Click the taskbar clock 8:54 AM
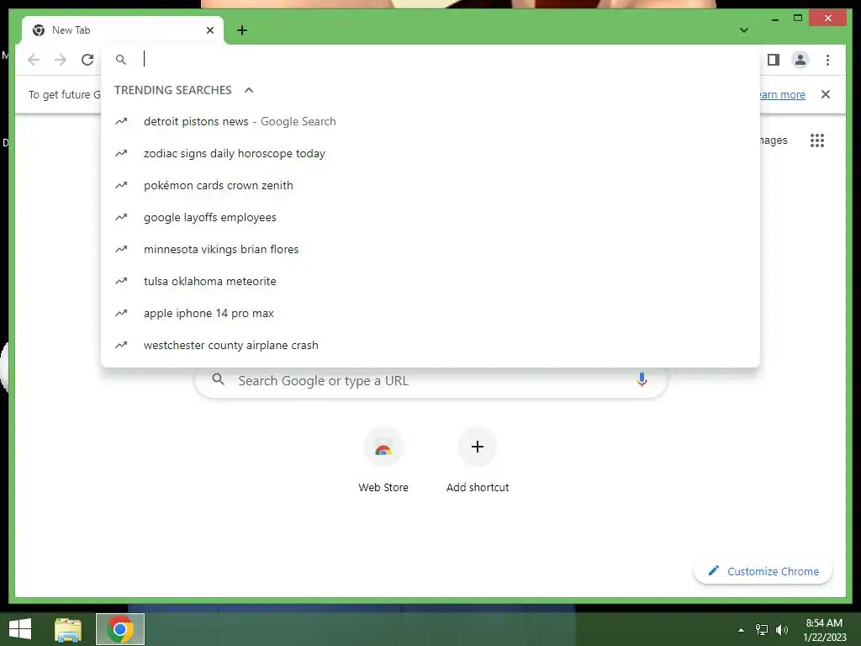Image resolution: width=861 pixels, height=646 pixels. pos(824,630)
